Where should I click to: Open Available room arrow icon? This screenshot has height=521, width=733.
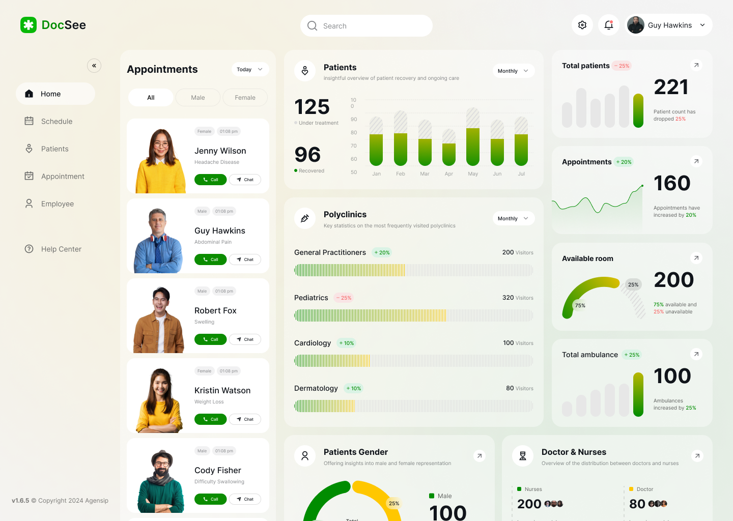696,258
